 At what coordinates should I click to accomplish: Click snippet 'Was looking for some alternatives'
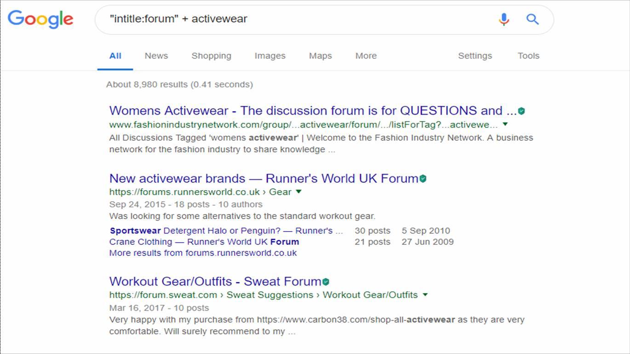[242, 216]
